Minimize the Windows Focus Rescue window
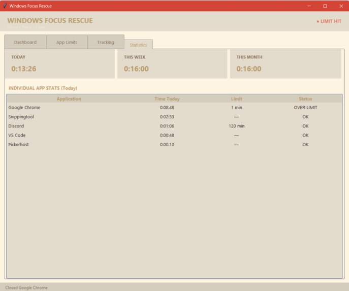Screen dimensions: 349x291 pos(309,6)
